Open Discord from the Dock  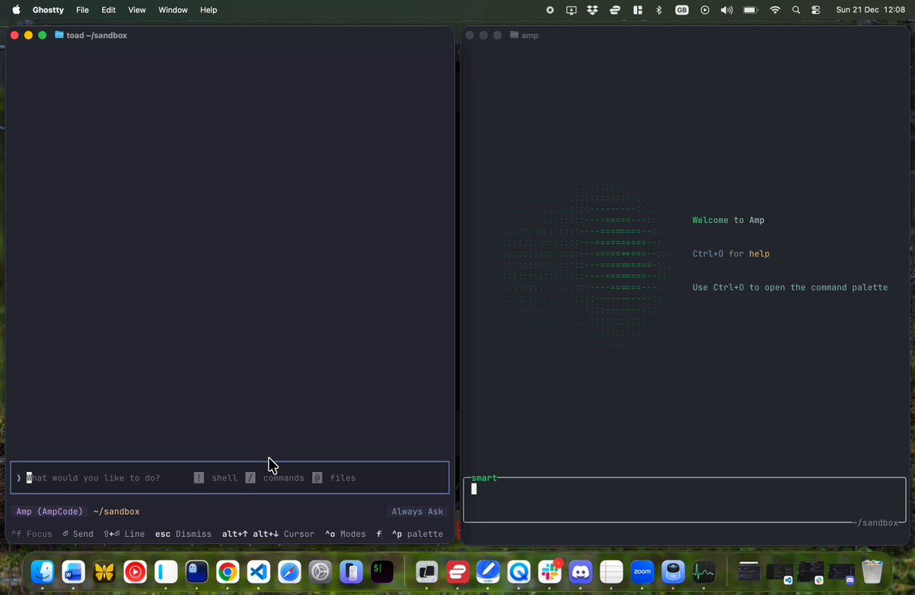pos(580,571)
